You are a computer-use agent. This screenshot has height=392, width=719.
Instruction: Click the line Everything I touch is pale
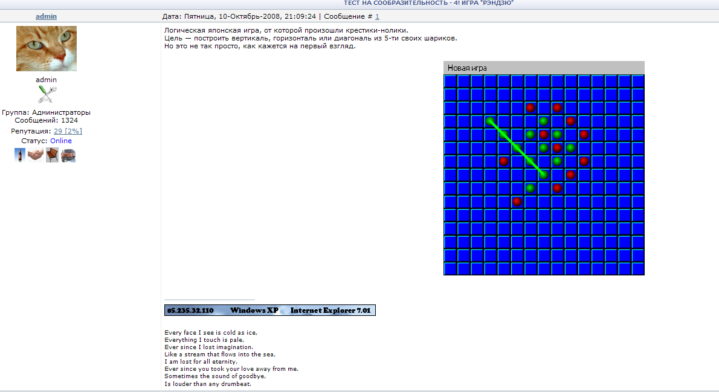tap(204, 339)
